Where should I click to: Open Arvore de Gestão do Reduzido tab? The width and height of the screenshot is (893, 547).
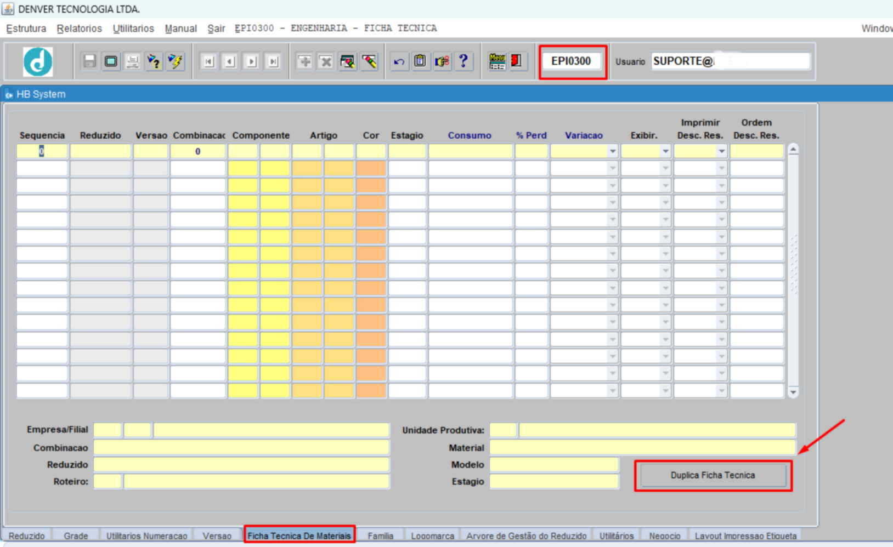click(x=527, y=535)
